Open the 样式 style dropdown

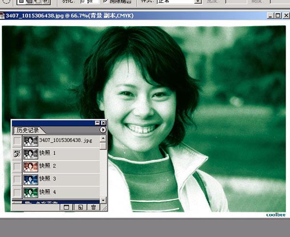198,2
